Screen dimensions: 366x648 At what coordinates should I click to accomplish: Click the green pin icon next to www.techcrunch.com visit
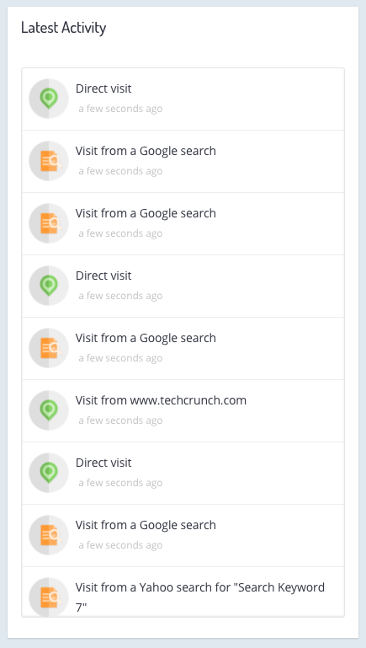[49, 410]
